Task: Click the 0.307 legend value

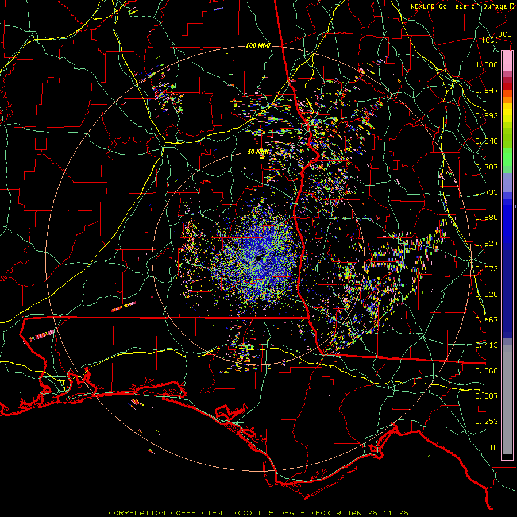Action: 487,396
